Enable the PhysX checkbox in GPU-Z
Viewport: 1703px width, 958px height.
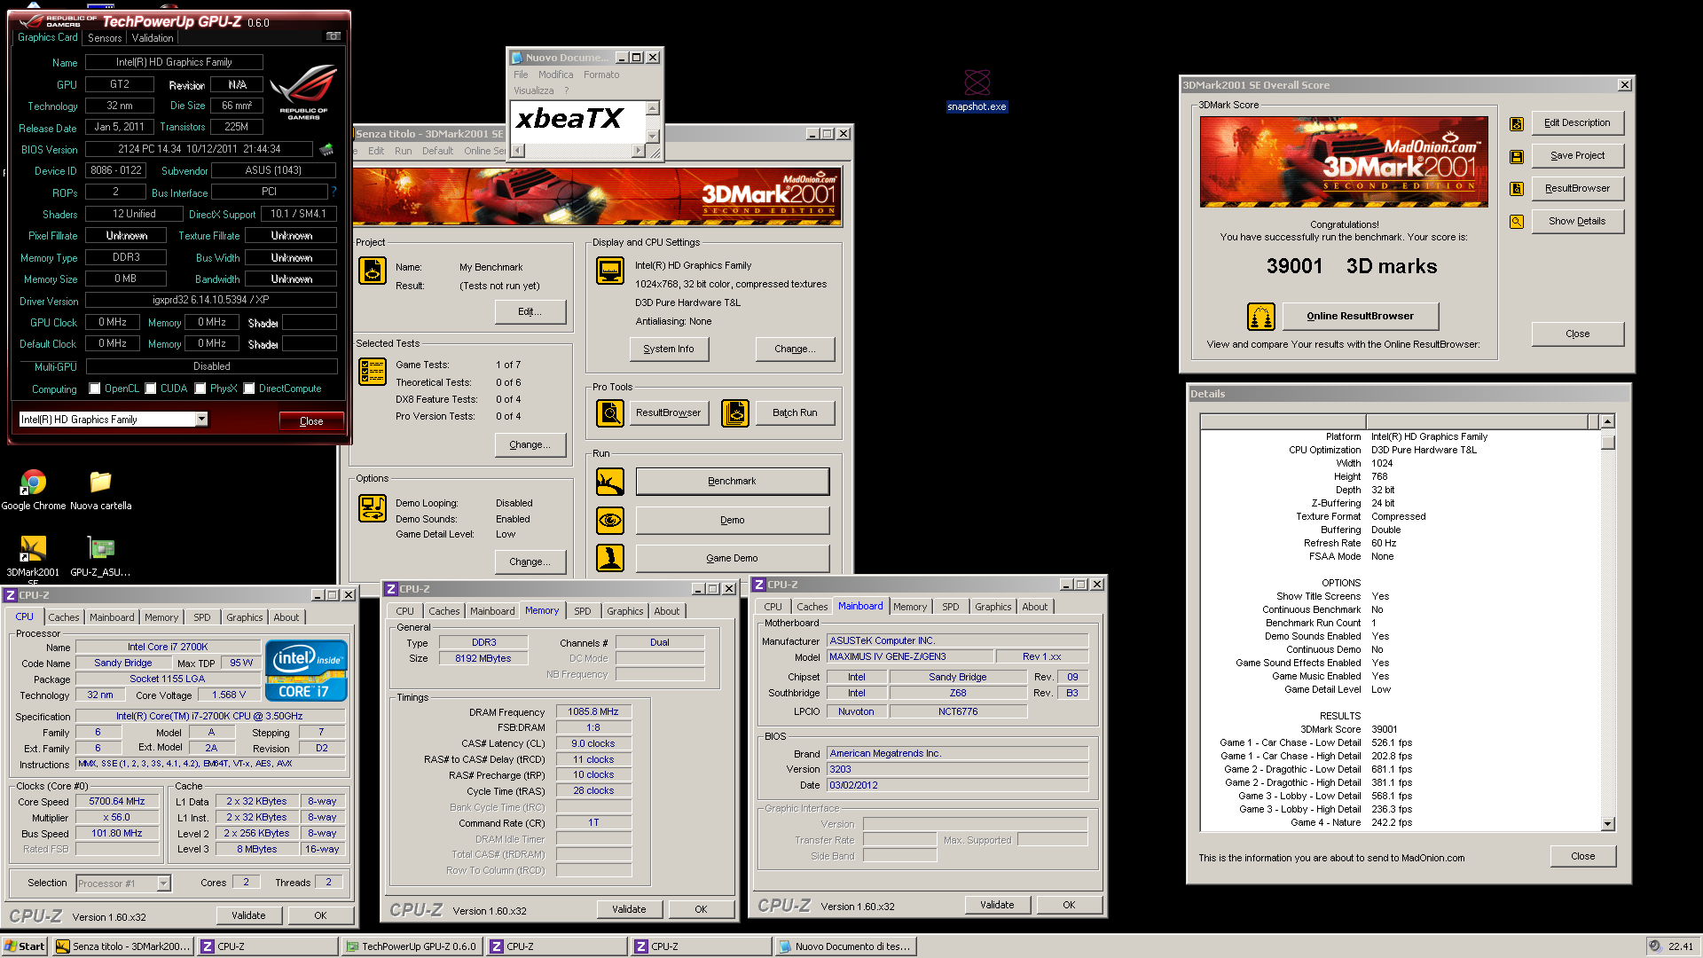[200, 389]
